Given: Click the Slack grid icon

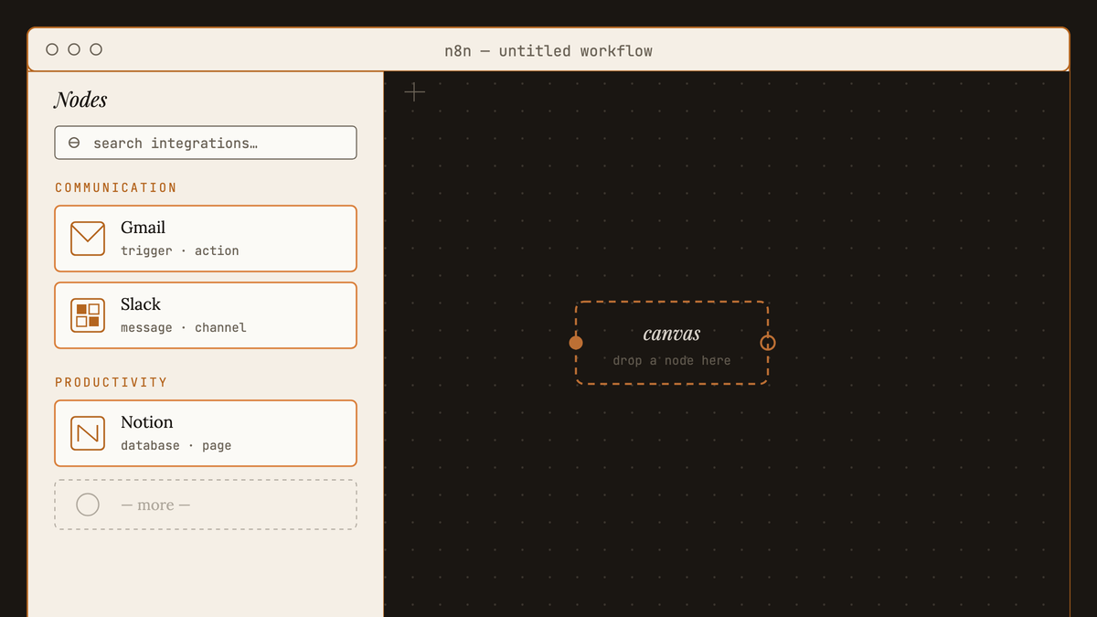Looking at the screenshot, I should (88, 315).
